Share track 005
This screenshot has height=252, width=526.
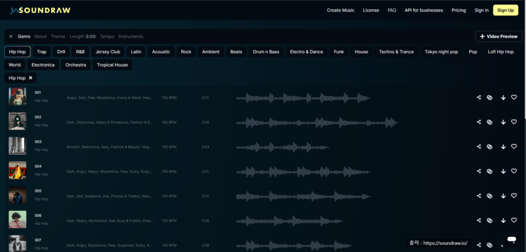pos(479,196)
